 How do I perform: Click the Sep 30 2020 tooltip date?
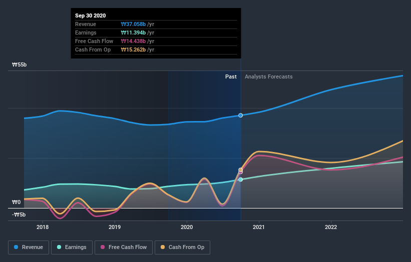click(x=91, y=15)
